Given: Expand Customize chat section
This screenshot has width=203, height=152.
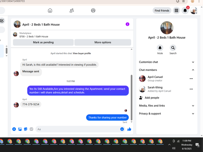Looking at the screenshot, I should pyautogui.click(x=166, y=62).
